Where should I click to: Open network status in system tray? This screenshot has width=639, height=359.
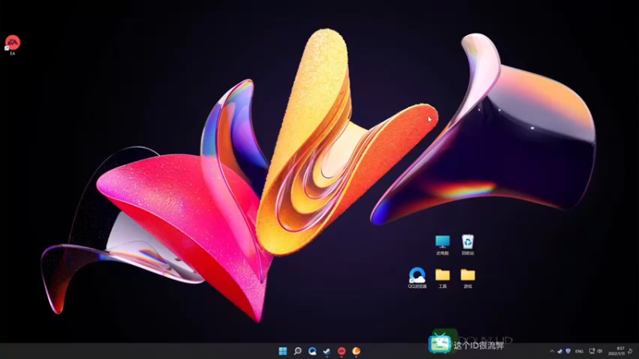[x=592, y=351]
